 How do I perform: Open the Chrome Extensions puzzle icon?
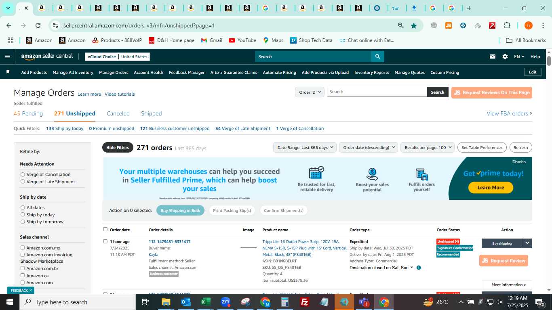(507, 25)
